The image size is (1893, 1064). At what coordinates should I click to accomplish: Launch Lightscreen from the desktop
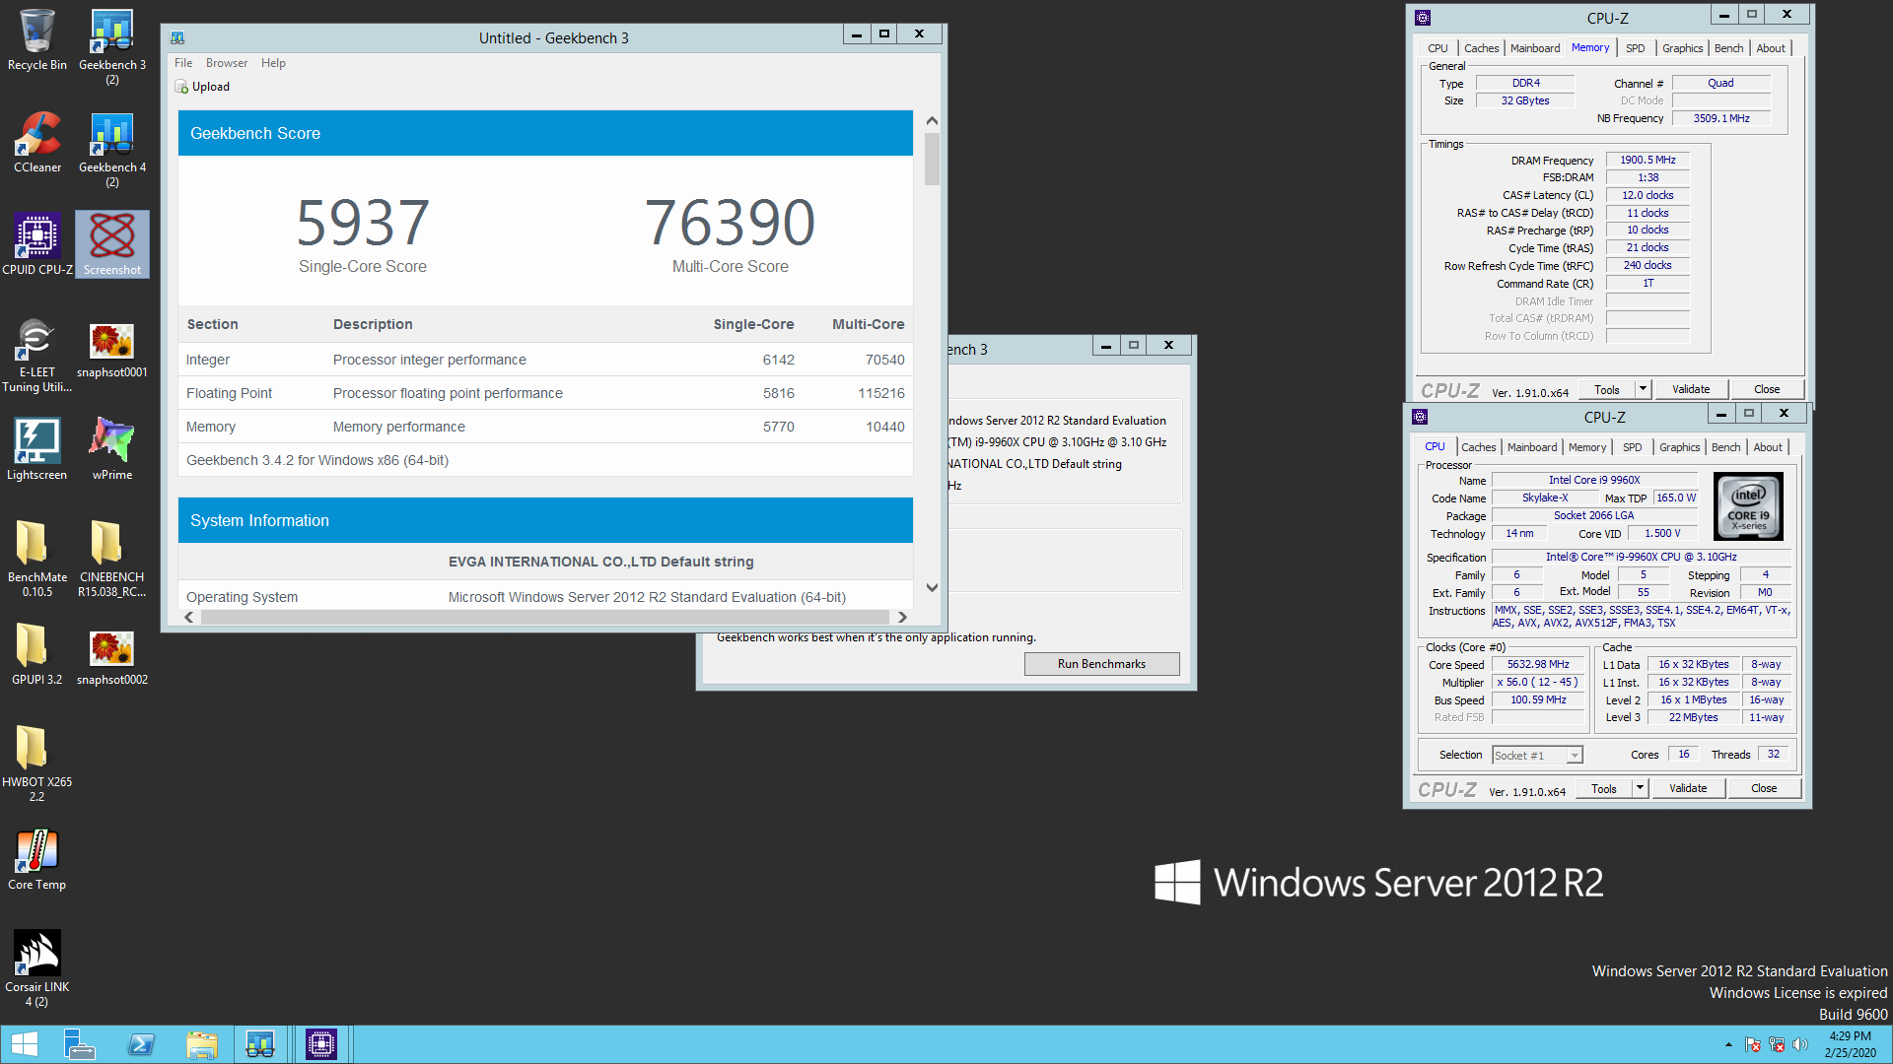(36, 449)
